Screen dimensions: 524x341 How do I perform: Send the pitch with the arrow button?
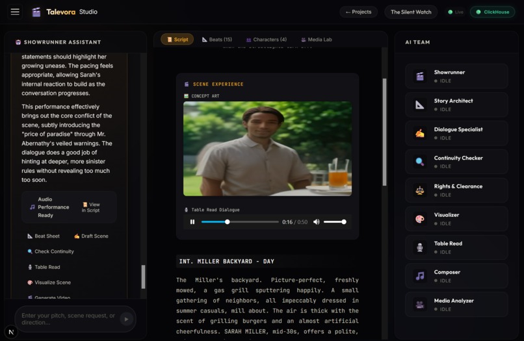pyautogui.click(x=126, y=319)
